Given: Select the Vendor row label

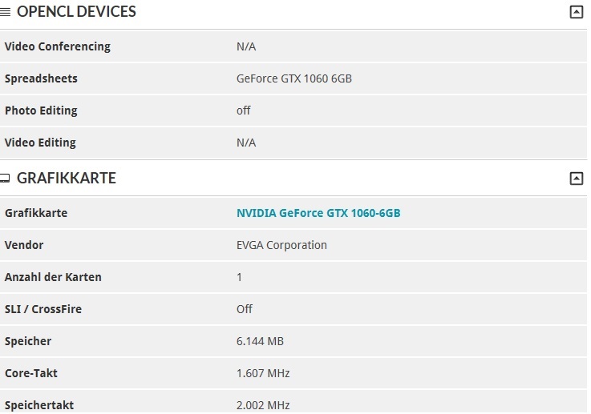Looking at the screenshot, I should [x=24, y=245].
